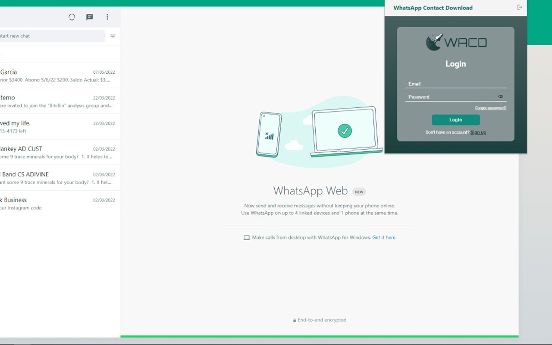The image size is (552, 345).
Task: Click the WACO rocket logo
Action: coord(433,42)
